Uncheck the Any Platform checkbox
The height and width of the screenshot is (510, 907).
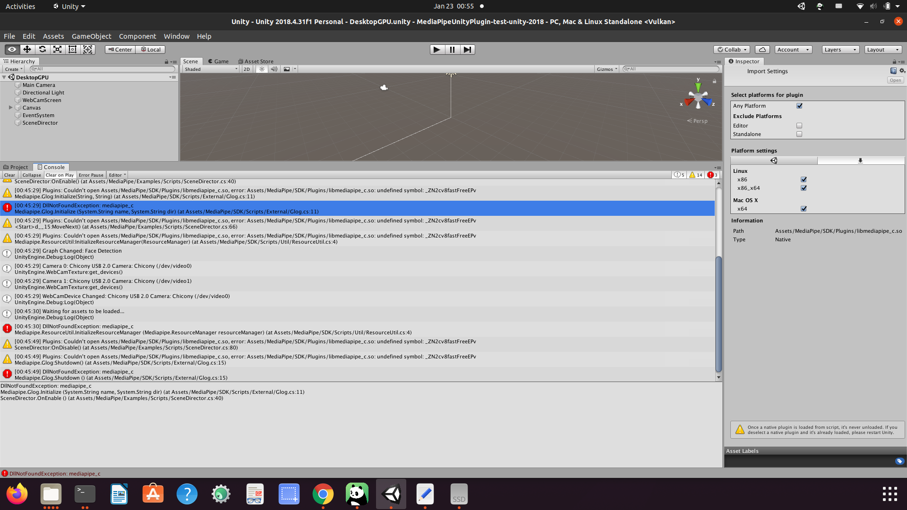(799, 106)
